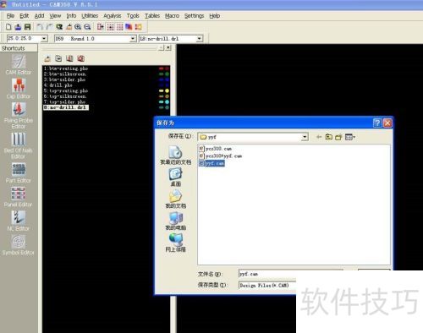The width and height of the screenshot is (423, 333).
Task: Open the Settings menu
Action: pyautogui.click(x=194, y=16)
